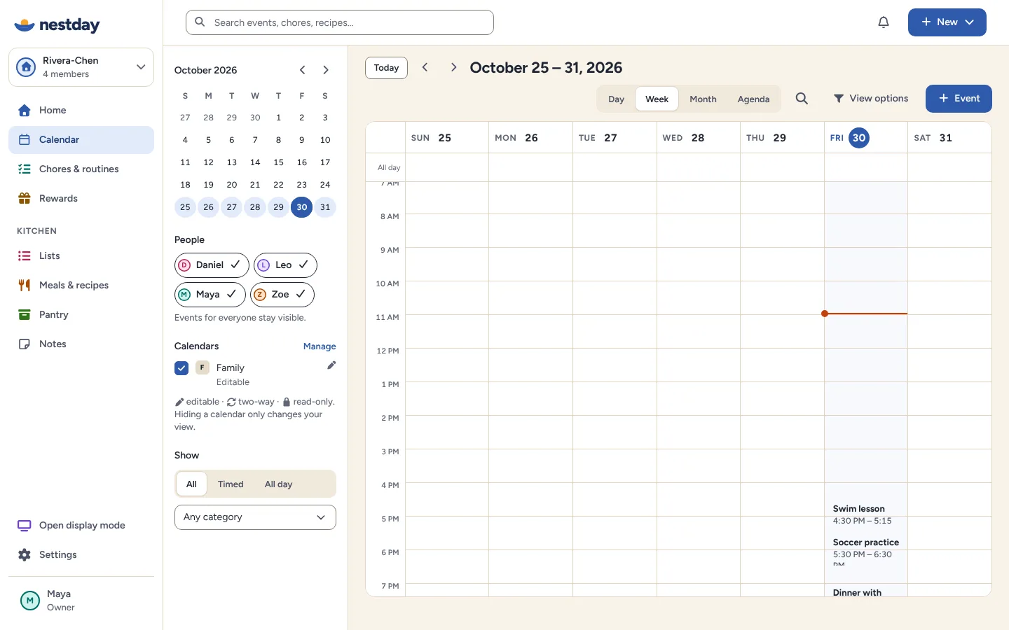Switch to Month view tab
1009x630 pixels.
[x=703, y=99]
